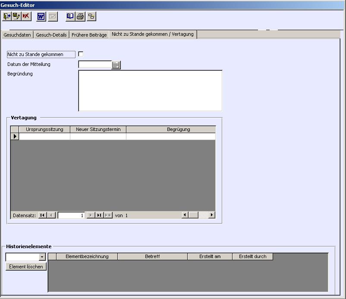The width and height of the screenshot is (346, 299).
Task: Click the new linked element icon
Action: click(x=91, y=17)
